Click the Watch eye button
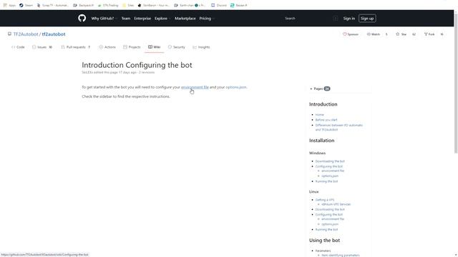The image size is (458, 257). pyautogui.click(x=374, y=34)
